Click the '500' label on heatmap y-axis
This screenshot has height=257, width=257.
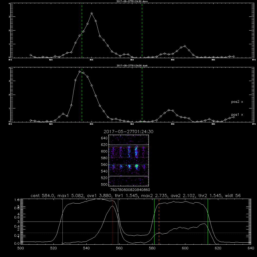104,185
